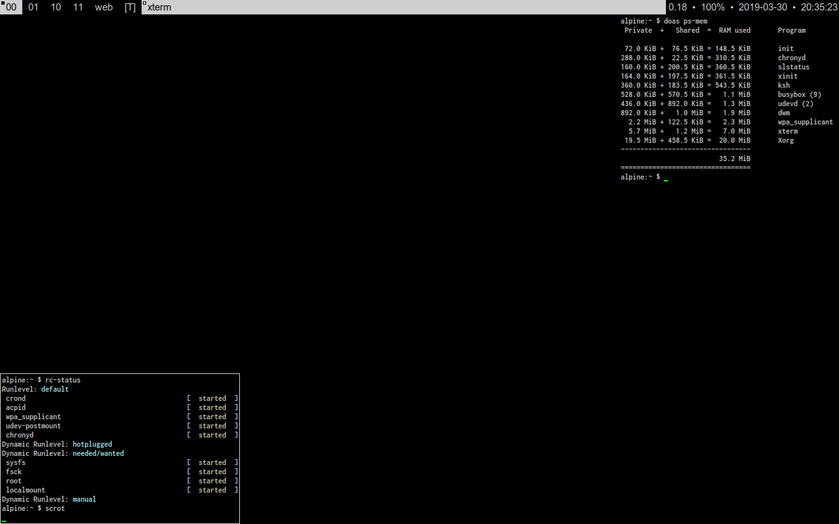The height and width of the screenshot is (524, 839).
Task: Click the 'busybox (9)' program name
Action: 800,94
